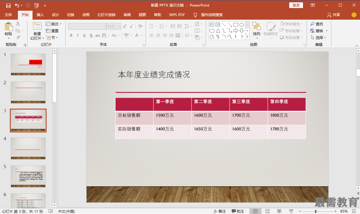Toggle Normal view in status bar

click(256, 211)
